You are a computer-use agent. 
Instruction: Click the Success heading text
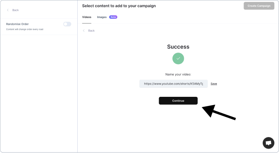pos(178,47)
